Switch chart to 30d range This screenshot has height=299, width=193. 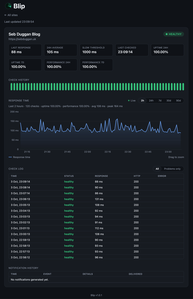pyautogui.click(x=169, y=100)
